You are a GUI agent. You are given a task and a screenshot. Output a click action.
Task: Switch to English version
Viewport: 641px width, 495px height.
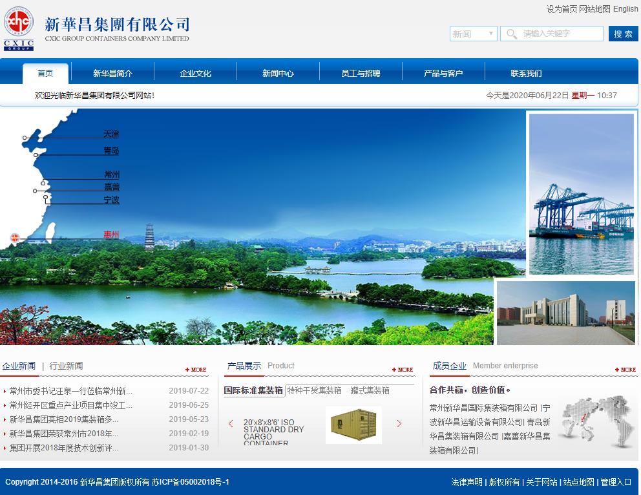tap(625, 9)
